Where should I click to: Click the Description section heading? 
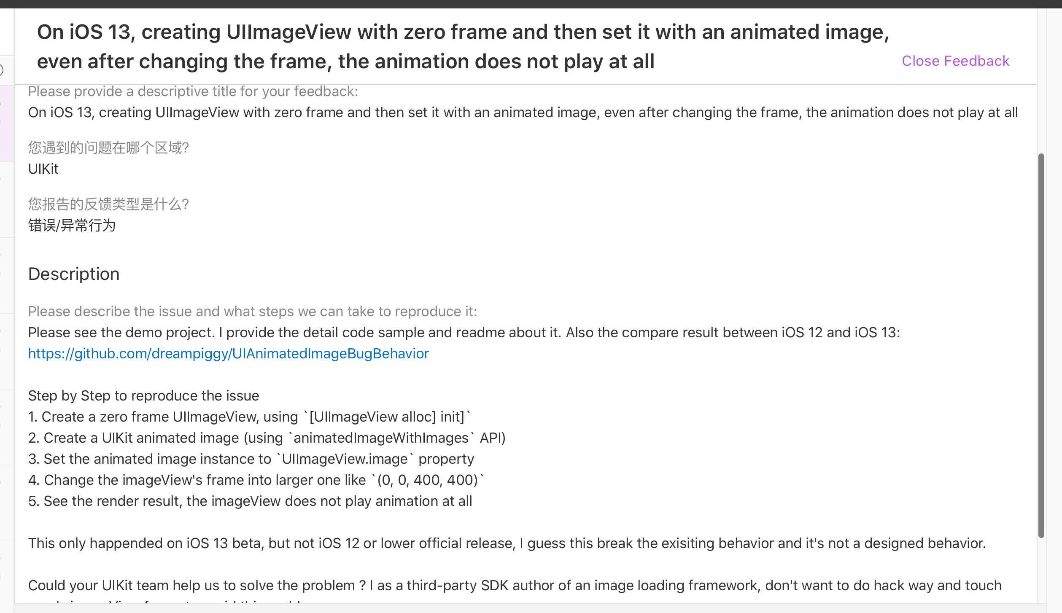[73, 274]
